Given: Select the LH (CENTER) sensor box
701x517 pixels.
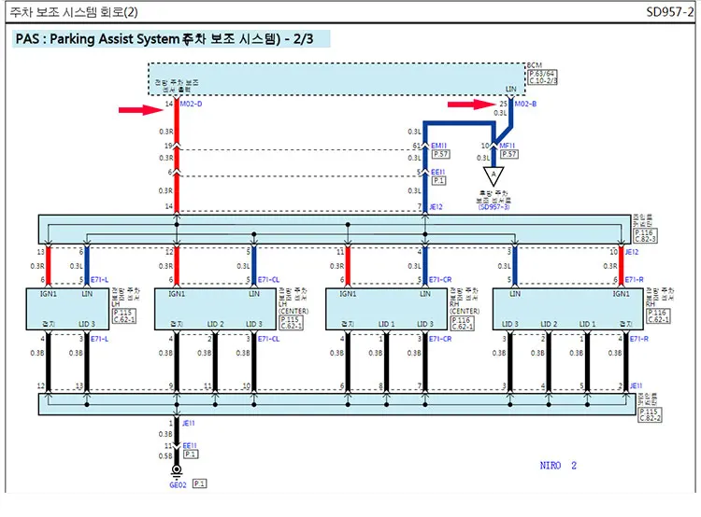Looking at the screenshot, I should coord(216,309).
